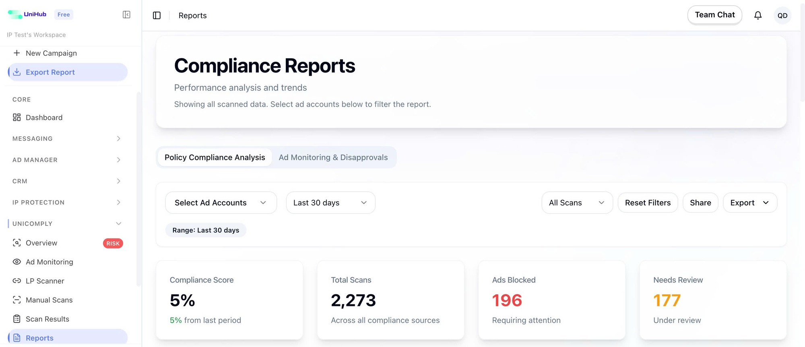Open the Select Ad Accounts dropdown
Viewport: 805px width, 347px height.
pos(221,203)
